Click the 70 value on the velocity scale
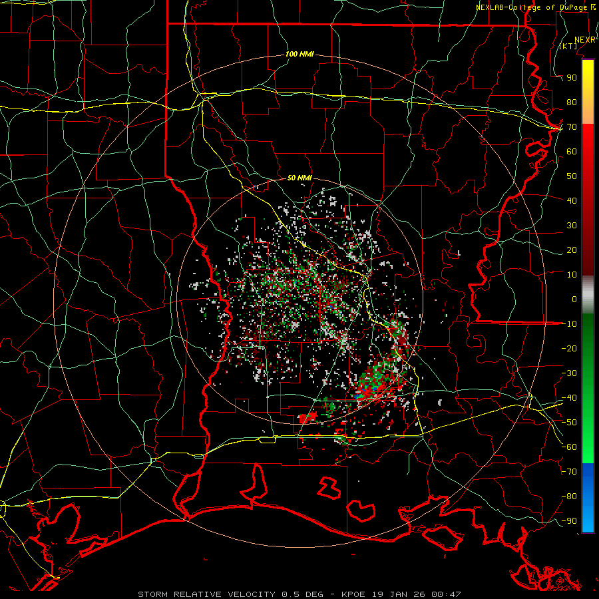The image size is (599, 599). tap(572, 127)
